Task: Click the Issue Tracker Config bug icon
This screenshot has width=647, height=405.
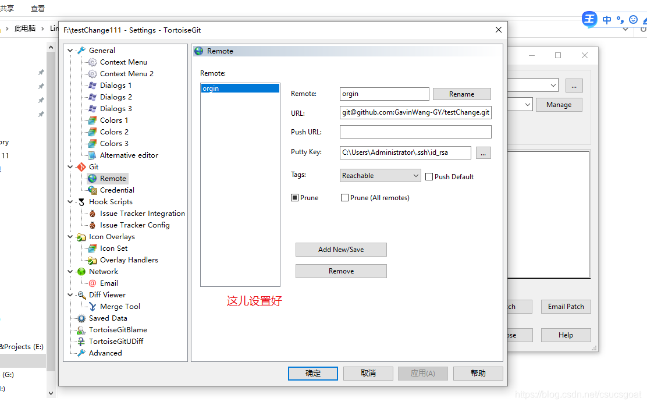Action: tap(93, 225)
